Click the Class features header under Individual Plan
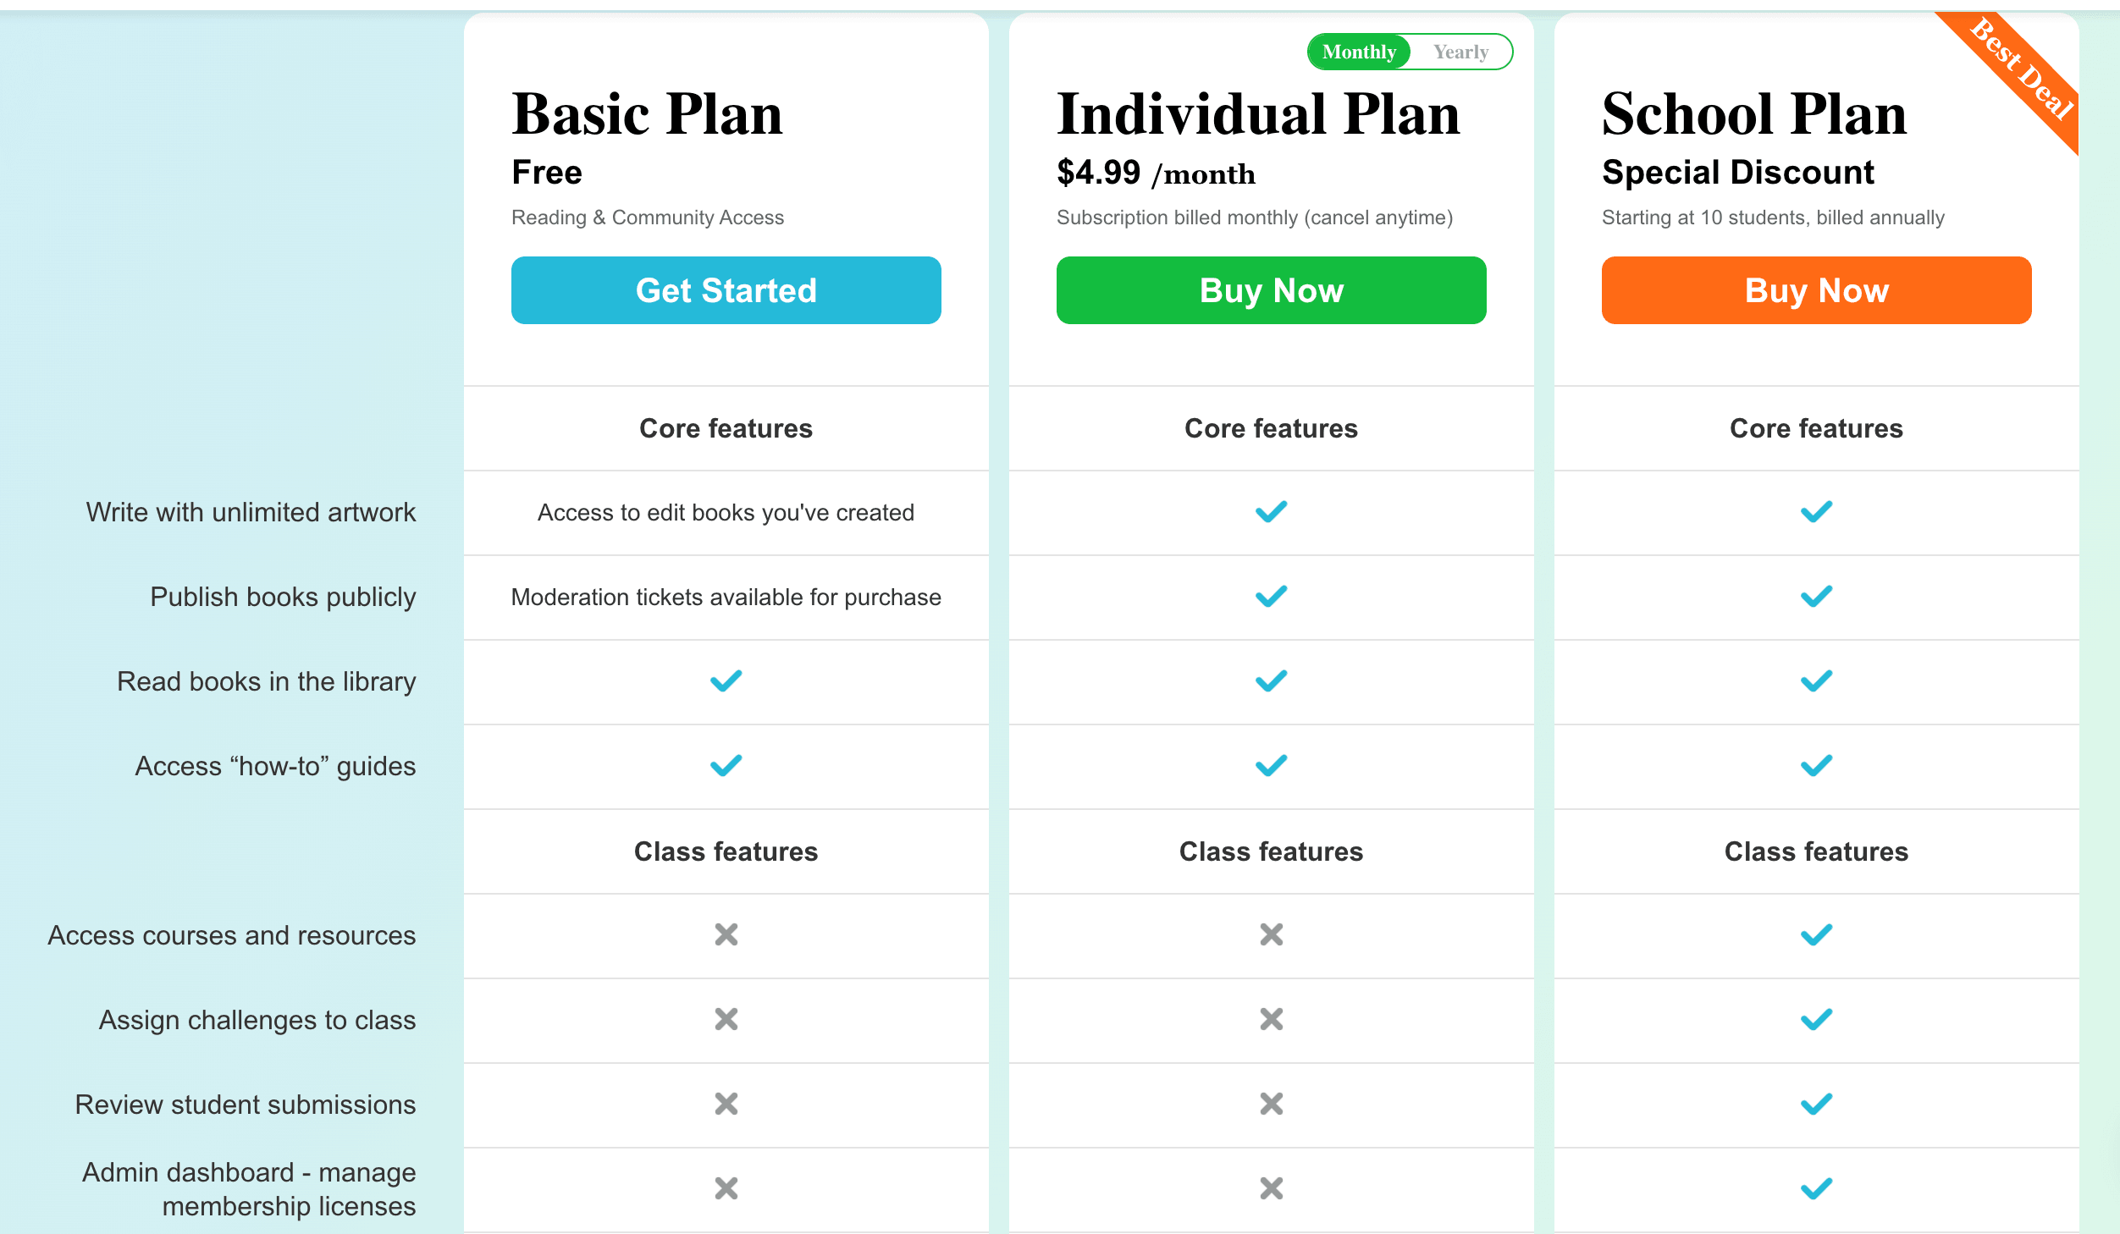 pos(1270,852)
